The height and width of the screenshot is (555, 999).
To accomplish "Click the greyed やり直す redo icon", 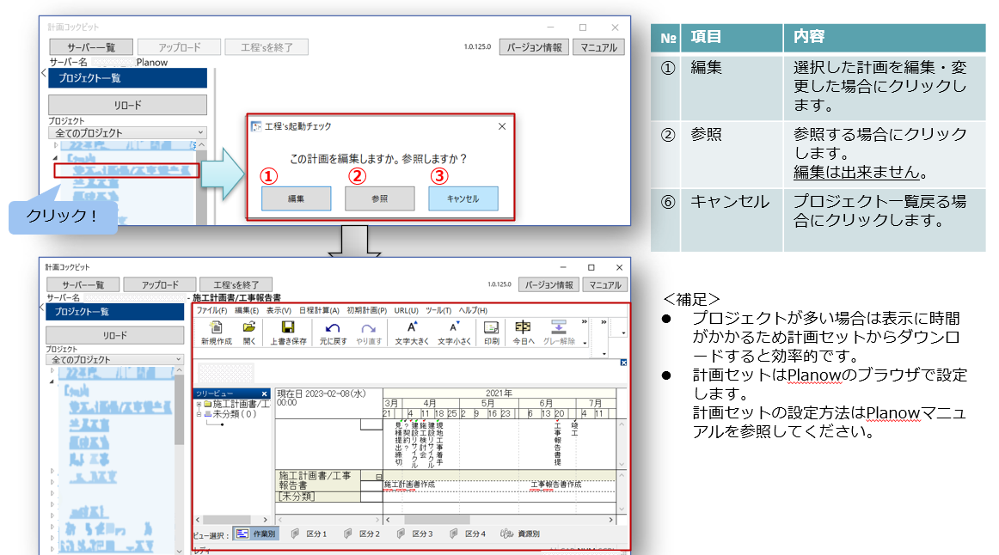I will pyautogui.click(x=368, y=332).
